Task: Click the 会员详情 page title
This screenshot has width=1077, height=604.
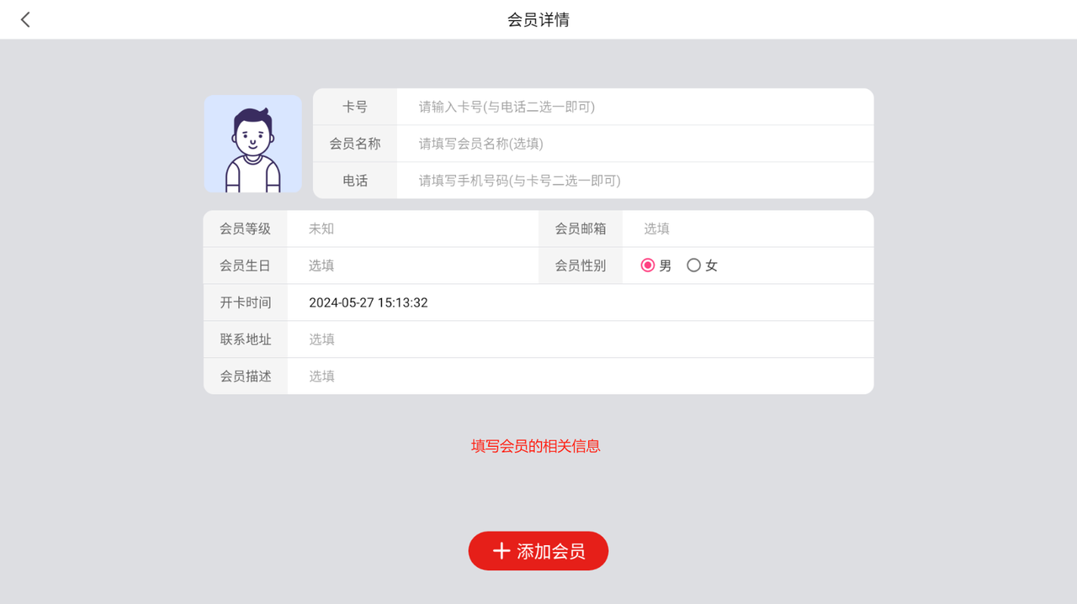Action: (538, 19)
